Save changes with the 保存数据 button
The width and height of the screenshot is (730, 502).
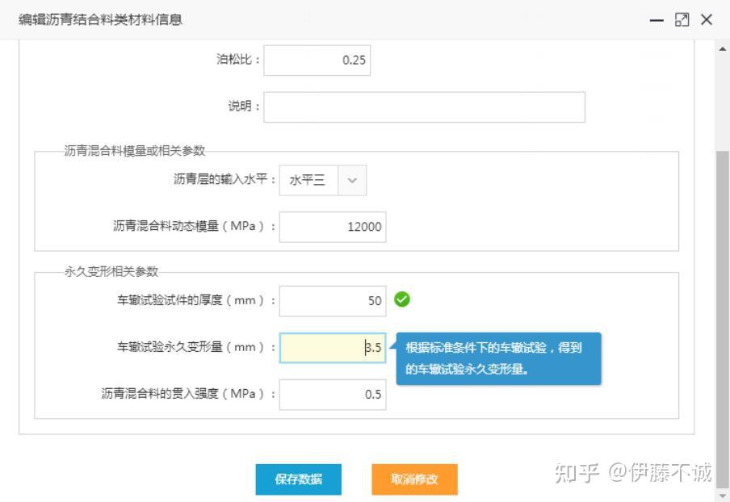[299, 479]
